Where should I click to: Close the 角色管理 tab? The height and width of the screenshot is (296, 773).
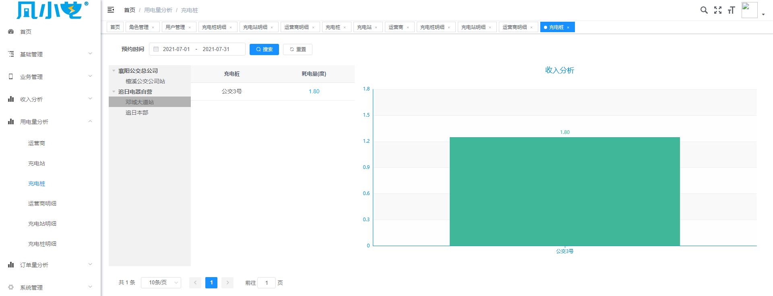(x=153, y=27)
